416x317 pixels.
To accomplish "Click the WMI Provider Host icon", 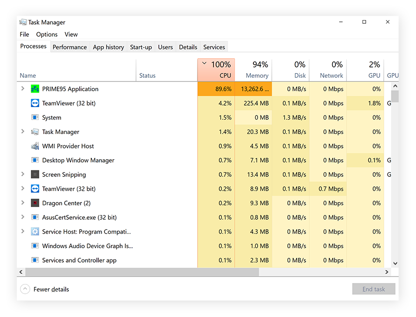I will (x=35, y=146).
